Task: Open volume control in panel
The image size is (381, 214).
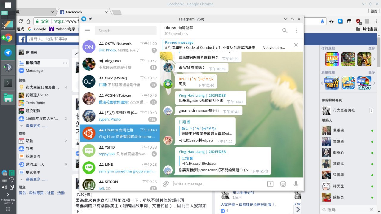Action: 4,187
